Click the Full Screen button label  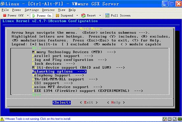click(121, 15)
